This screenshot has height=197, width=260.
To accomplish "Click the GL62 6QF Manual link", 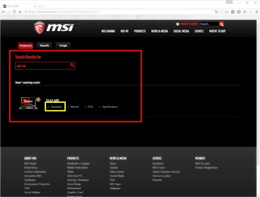I will [x=75, y=107].
